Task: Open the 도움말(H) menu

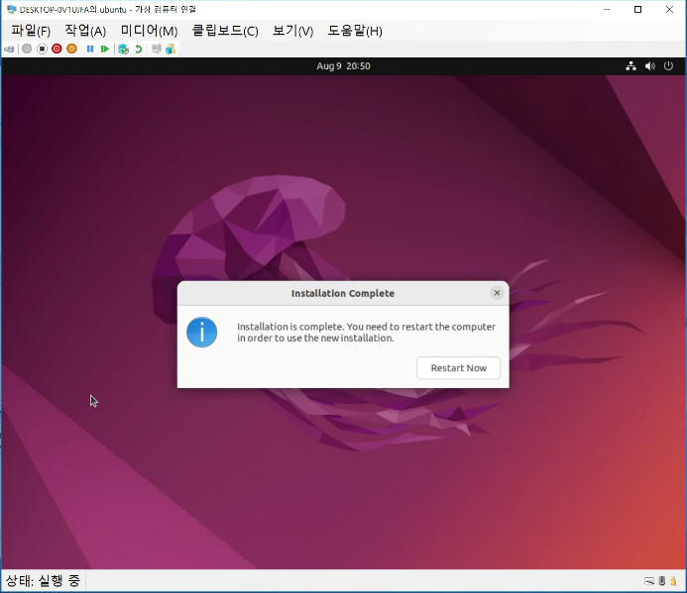Action: point(355,31)
